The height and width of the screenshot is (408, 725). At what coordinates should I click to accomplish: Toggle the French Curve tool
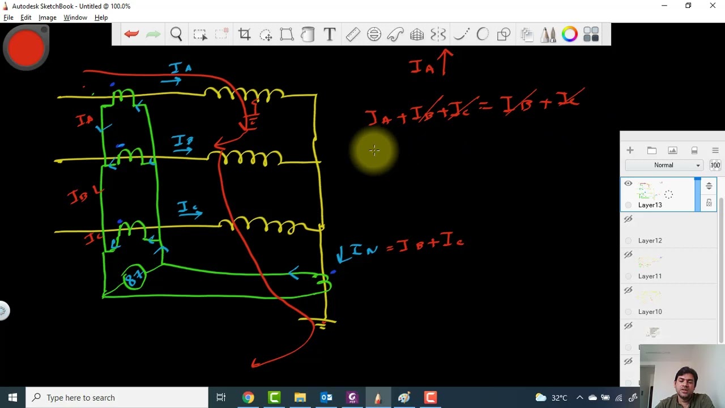(x=395, y=35)
